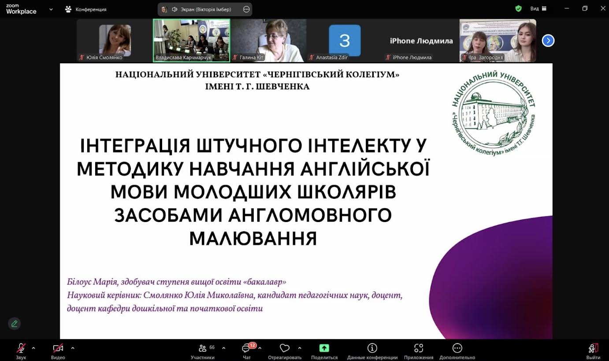Leave the meeting with Выйти button
Screen dimensions: 609x361
593,350
